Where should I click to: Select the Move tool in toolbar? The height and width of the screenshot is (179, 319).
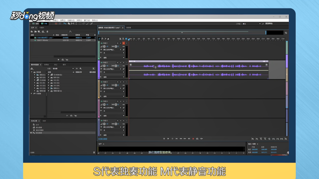click(x=65, y=24)
